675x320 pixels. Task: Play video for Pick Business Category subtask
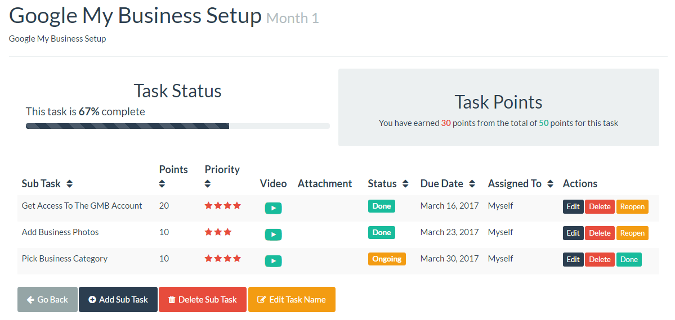click(x=273, y=261)
